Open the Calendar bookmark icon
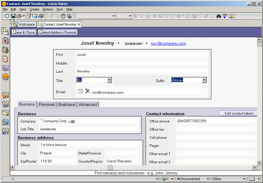The image size is (263, 183). click(5, 41)
